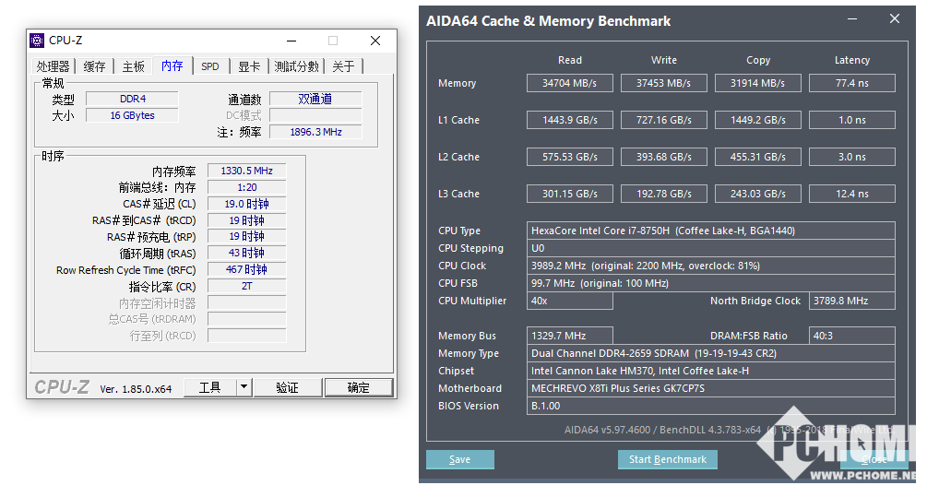
Task: Click the 16 GBytes size value
Action: tap(132, 115)
